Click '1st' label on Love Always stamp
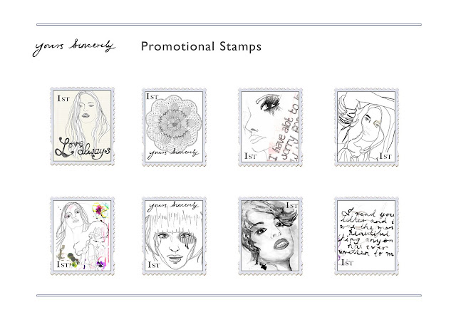Screen dimensions: 456x322 [63, 98]
